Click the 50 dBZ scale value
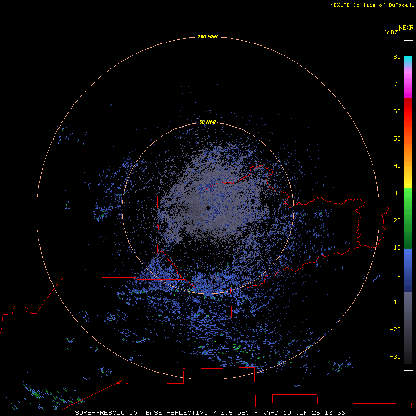Image resolution: width=416 pixels, height=416 pixels. [x=397, y=139]
